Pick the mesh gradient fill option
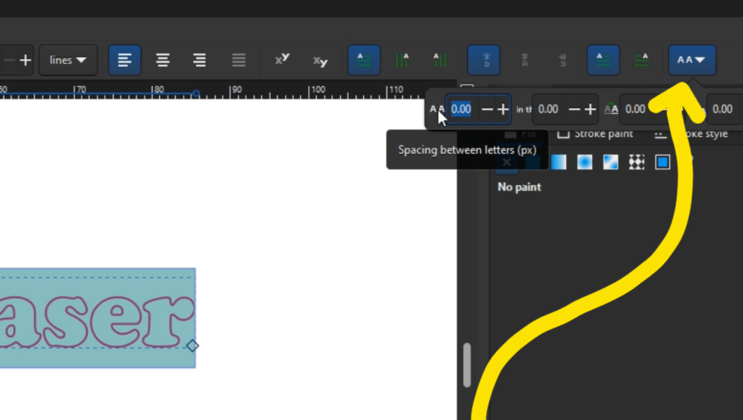 click(611, 162)
